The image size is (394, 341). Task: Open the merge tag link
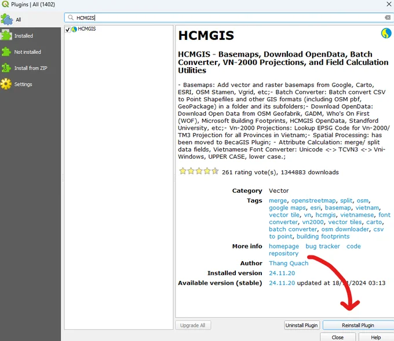(x=278, y=201)
